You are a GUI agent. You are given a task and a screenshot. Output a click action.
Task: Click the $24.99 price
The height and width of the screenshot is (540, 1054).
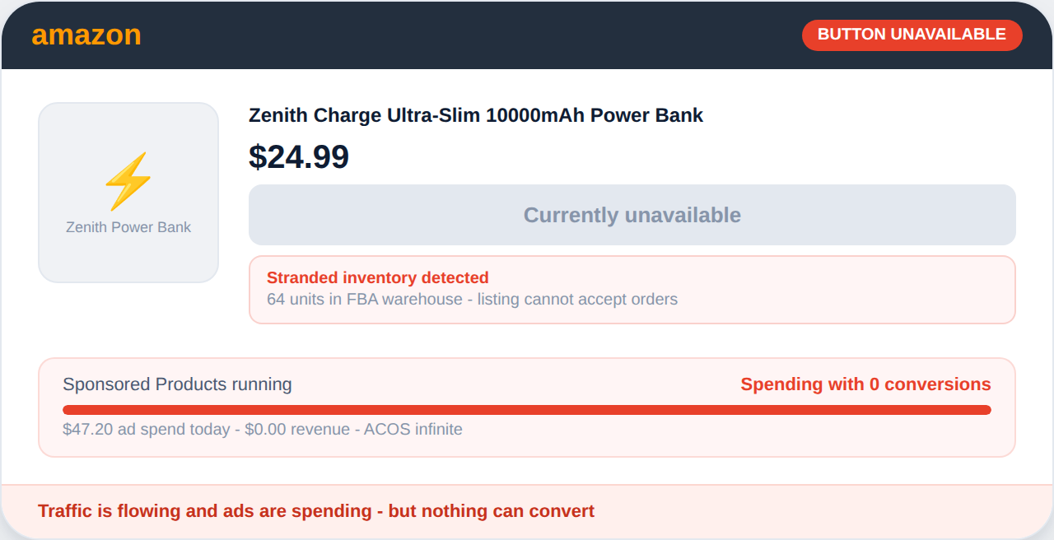299,156
